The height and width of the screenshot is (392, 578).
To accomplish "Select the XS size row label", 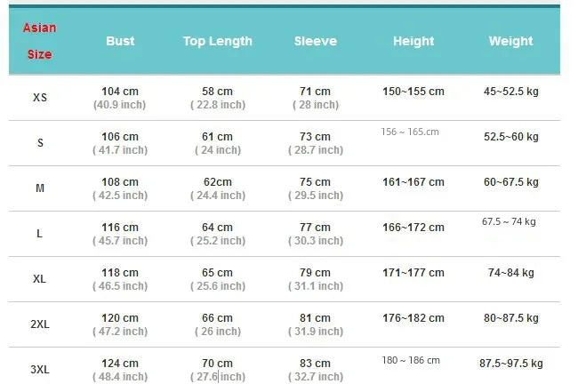I will tap(40, 98).
